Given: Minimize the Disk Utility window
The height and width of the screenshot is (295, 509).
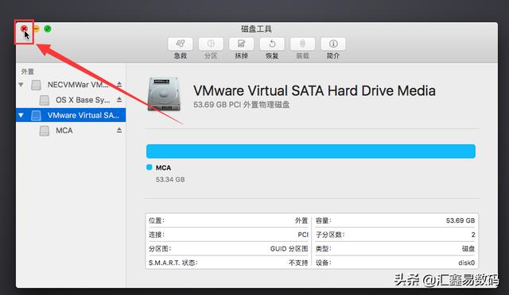Looking at the screenshot, I should coord(36,29).
